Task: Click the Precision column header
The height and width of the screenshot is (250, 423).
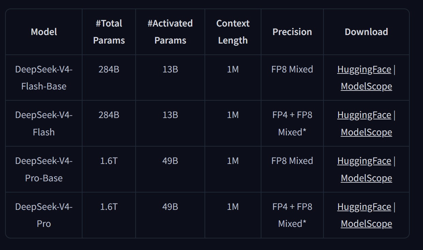Action: tap(292, 32)
